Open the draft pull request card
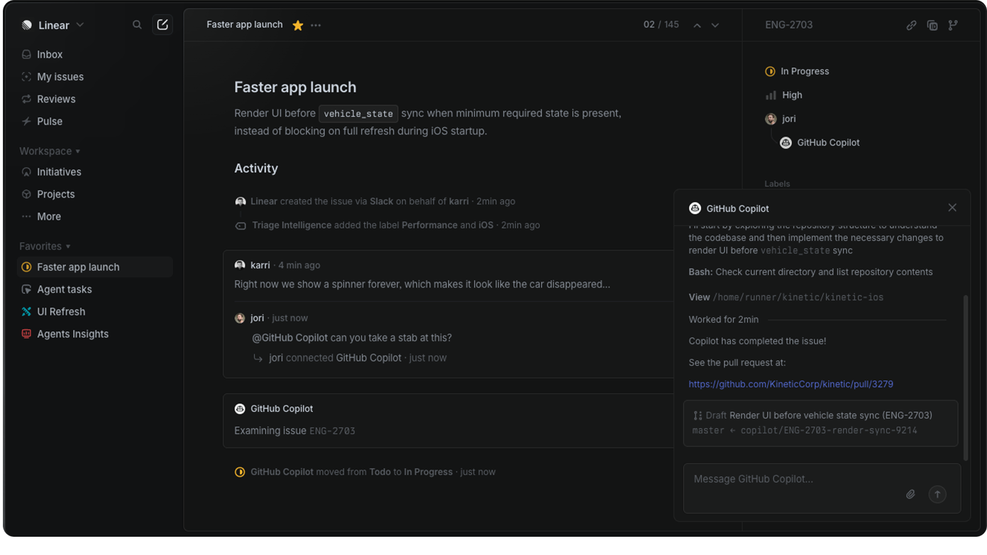The image size is (987, 555). coord(820,423)
